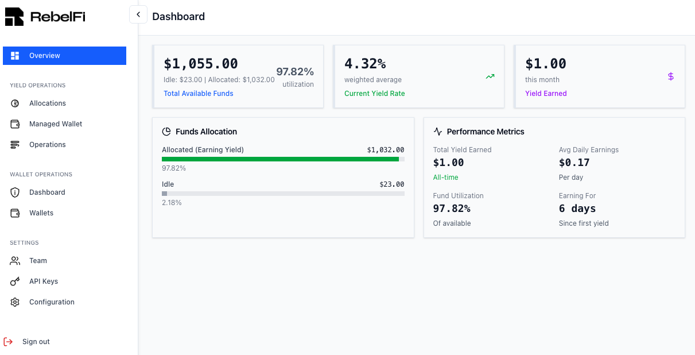Open the Total Available Funds link
The height and width of the screenshot is (355, 695).
(198, 93)
